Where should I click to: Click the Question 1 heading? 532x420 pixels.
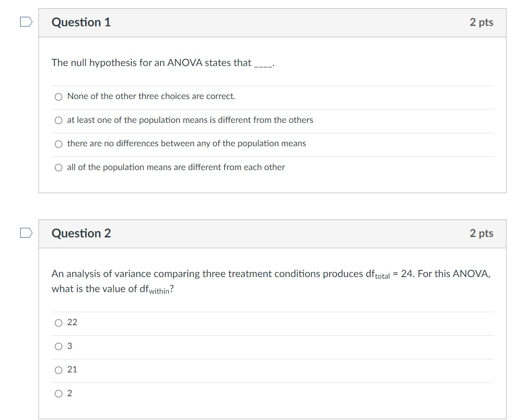[81, 22]
